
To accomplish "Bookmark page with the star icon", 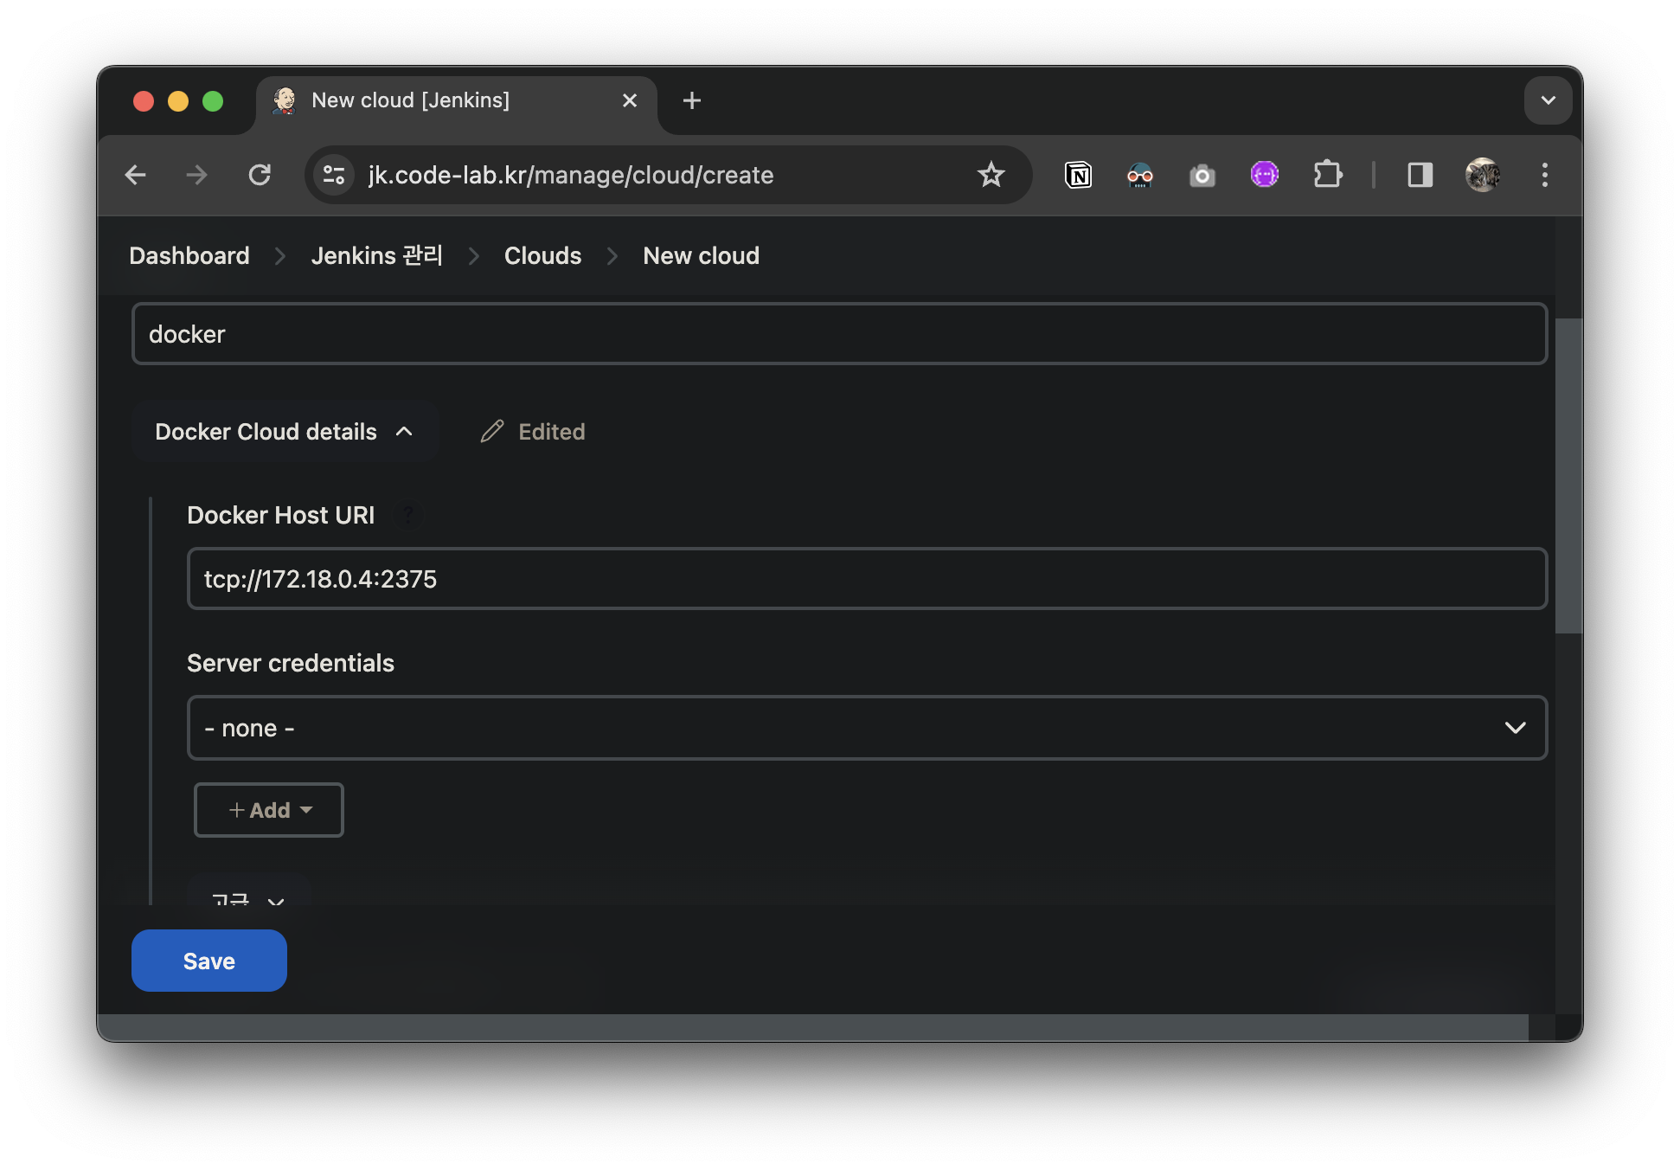I will [x=991, y=175].
